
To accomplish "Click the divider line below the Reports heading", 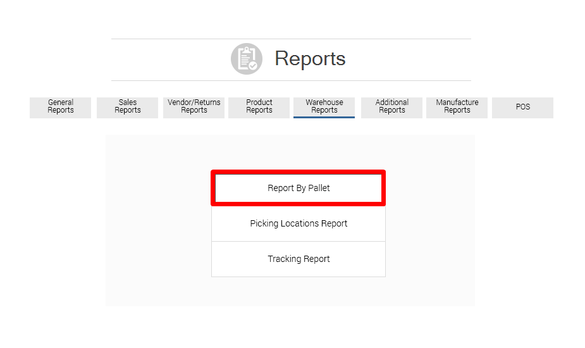I will coord(291,80).
